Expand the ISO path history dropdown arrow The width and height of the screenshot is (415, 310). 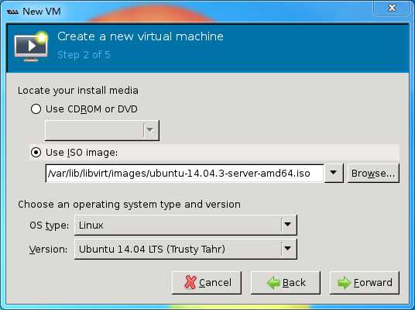coord(334,174)
